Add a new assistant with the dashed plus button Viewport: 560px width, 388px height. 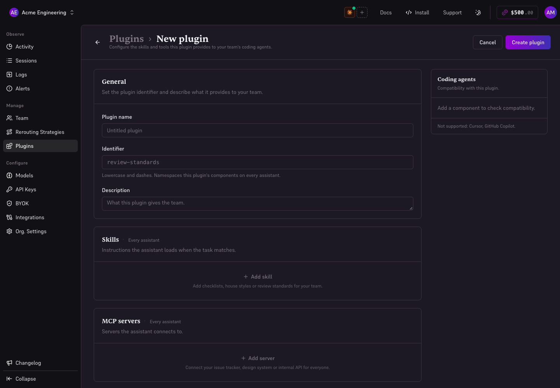[362, 12]
